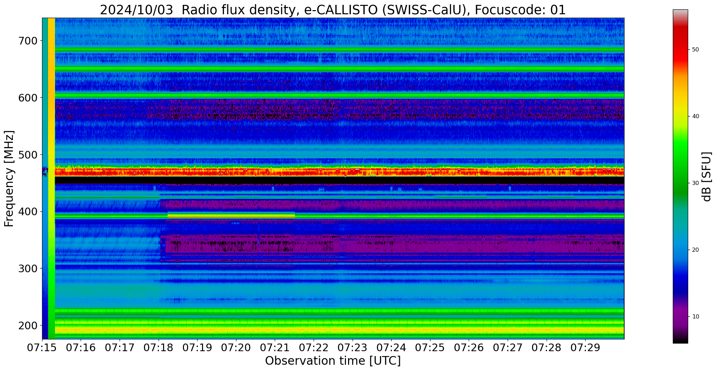
Task: Click the 'Observation time [UTC]' axis label
Action: 333,361
